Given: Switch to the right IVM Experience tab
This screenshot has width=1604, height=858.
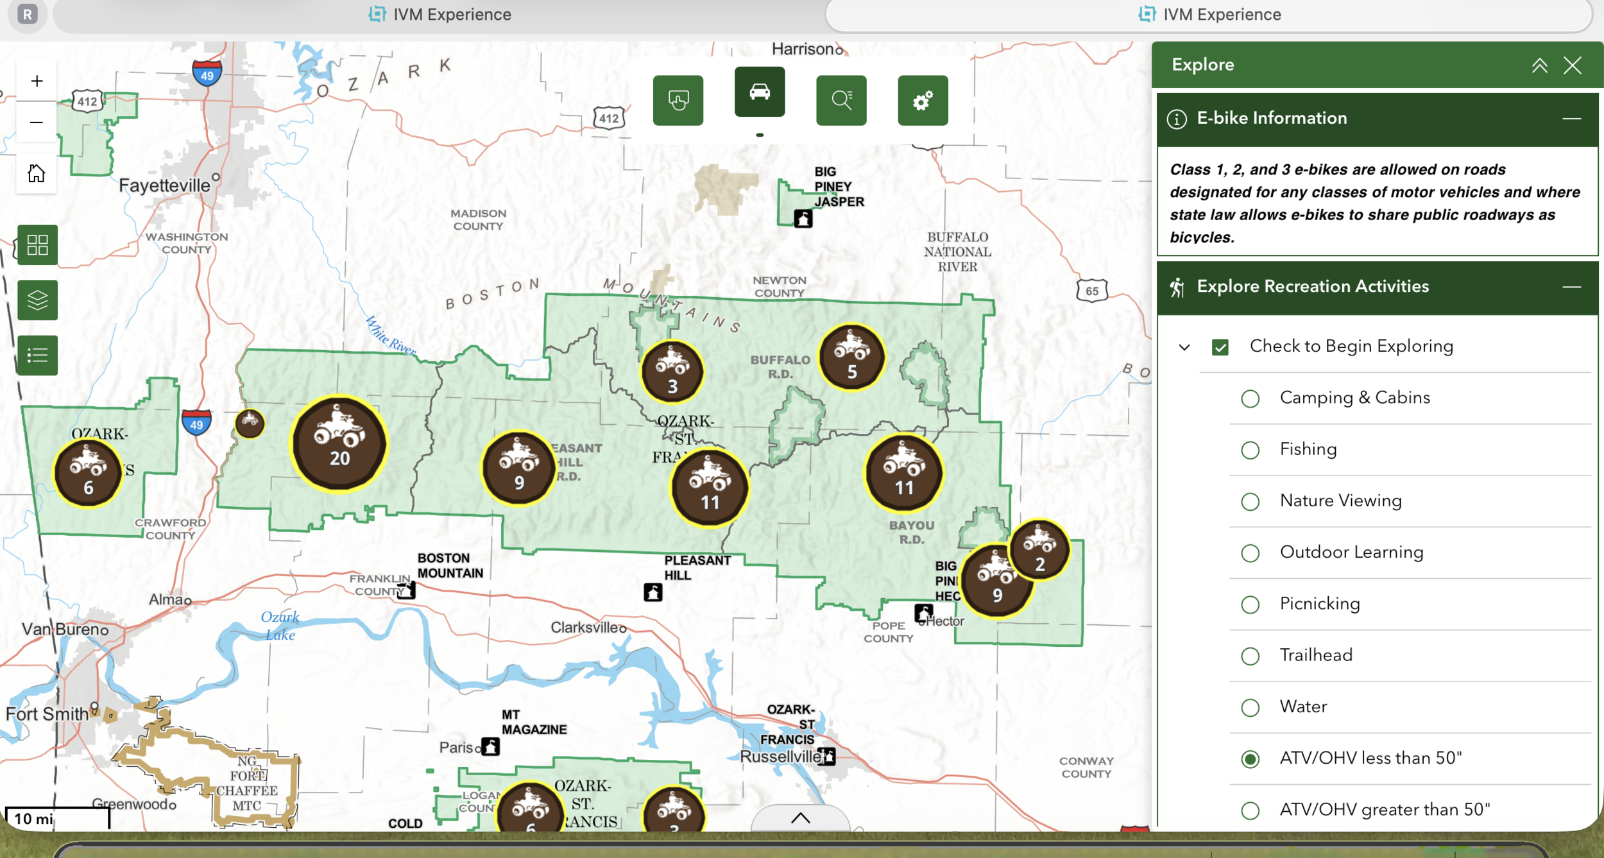Looking at the screenshot, I should [x=1209, y=14].
